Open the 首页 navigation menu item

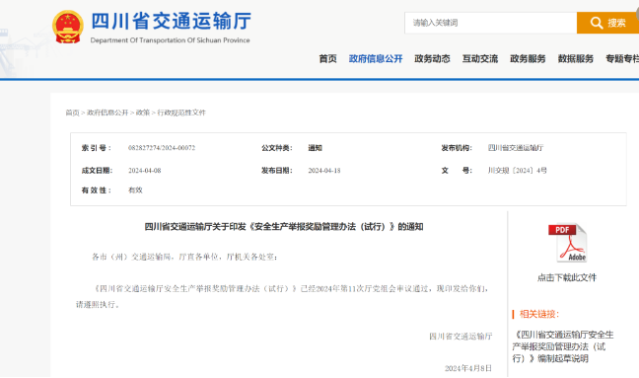[x=327, y=58]
